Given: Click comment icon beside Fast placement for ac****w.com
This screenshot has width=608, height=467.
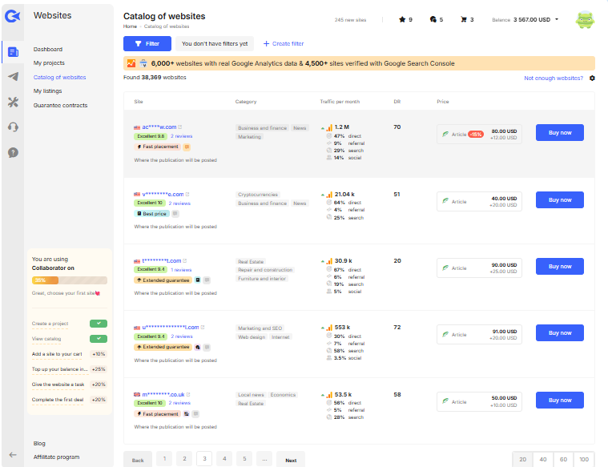Looking at the screenshot, I should click(x=187, y=147).
